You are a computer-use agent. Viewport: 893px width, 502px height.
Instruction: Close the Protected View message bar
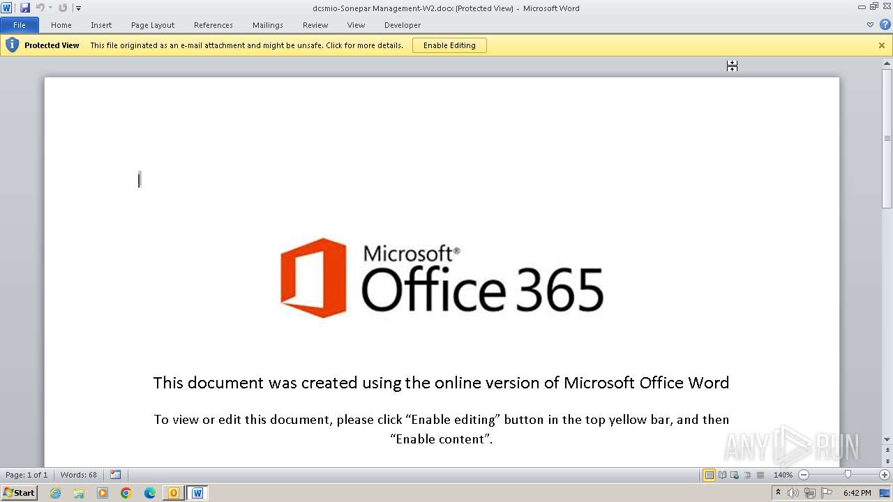point(882,45)
